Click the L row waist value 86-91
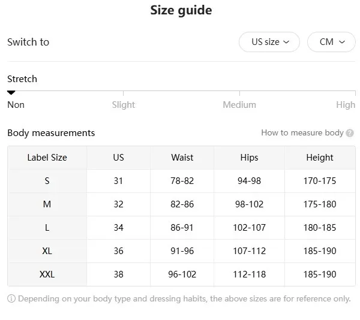 [x=182, y=228]
